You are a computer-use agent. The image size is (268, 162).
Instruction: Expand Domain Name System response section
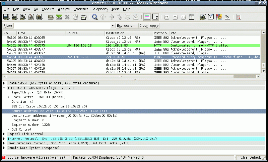click(4, 148)
